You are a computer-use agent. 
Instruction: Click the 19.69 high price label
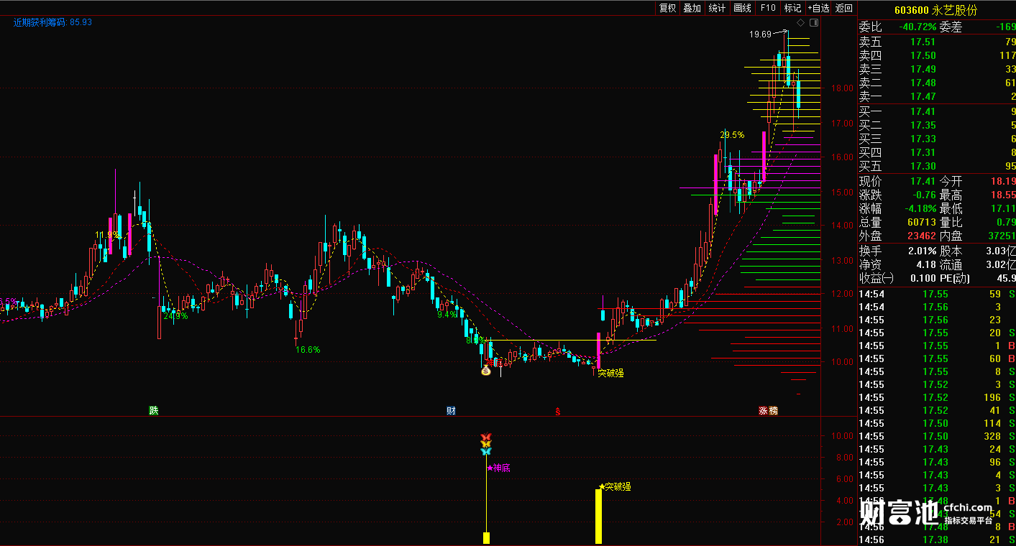point(759,34)
